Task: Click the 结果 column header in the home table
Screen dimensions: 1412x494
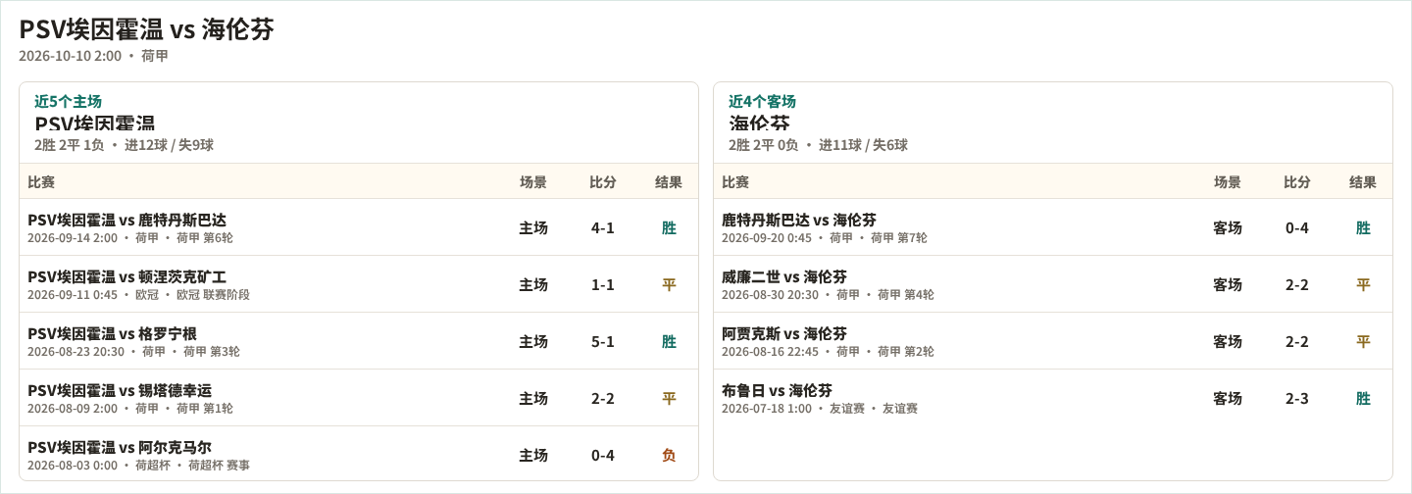Action: [x=669, y=182]
